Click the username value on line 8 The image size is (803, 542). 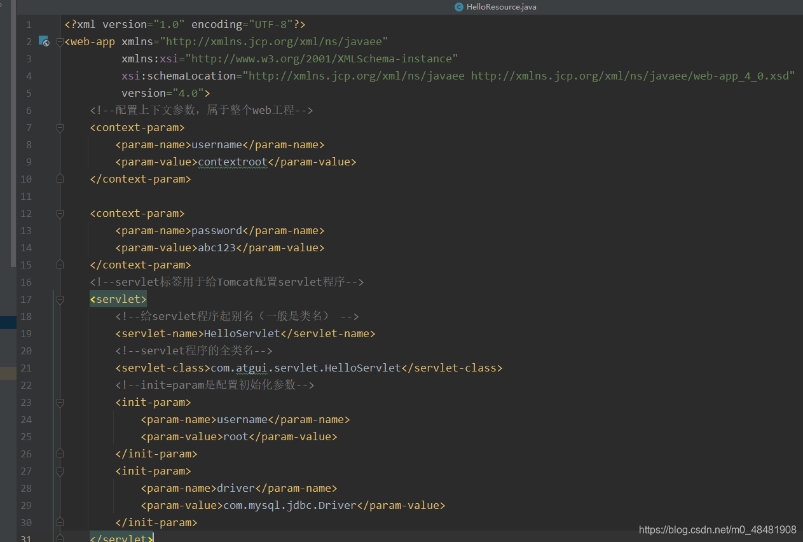pos(217,144)
